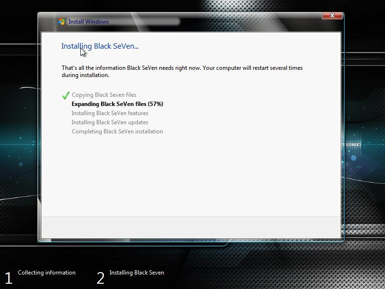
Task: Select "Installing Black SeVen updates" step
Action: [x=110, y=122]
